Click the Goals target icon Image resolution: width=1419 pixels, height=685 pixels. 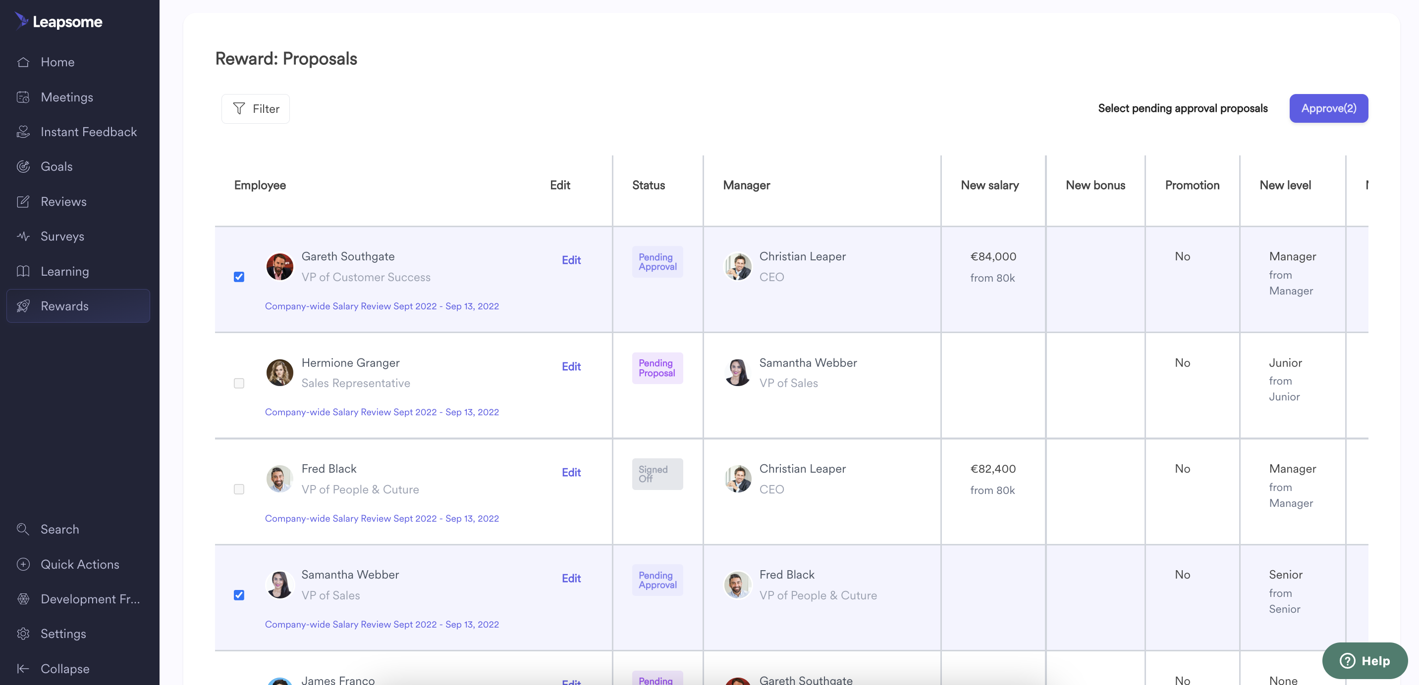point(23,166)
